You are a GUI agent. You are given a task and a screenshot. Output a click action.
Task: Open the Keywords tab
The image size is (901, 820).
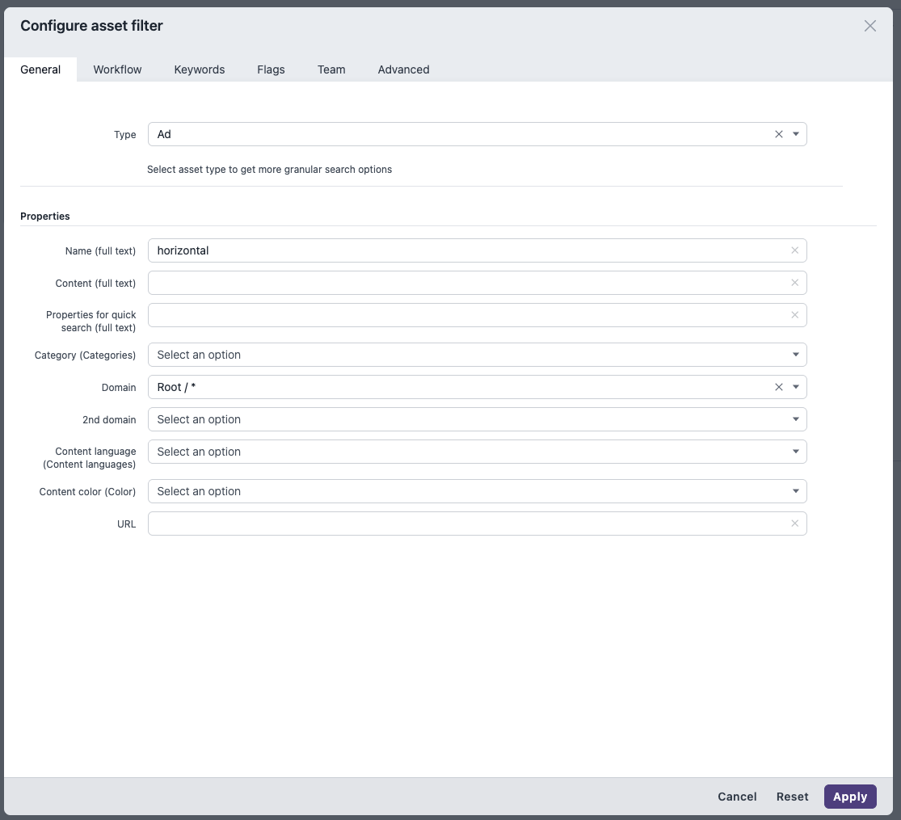(x=200, y=69)
